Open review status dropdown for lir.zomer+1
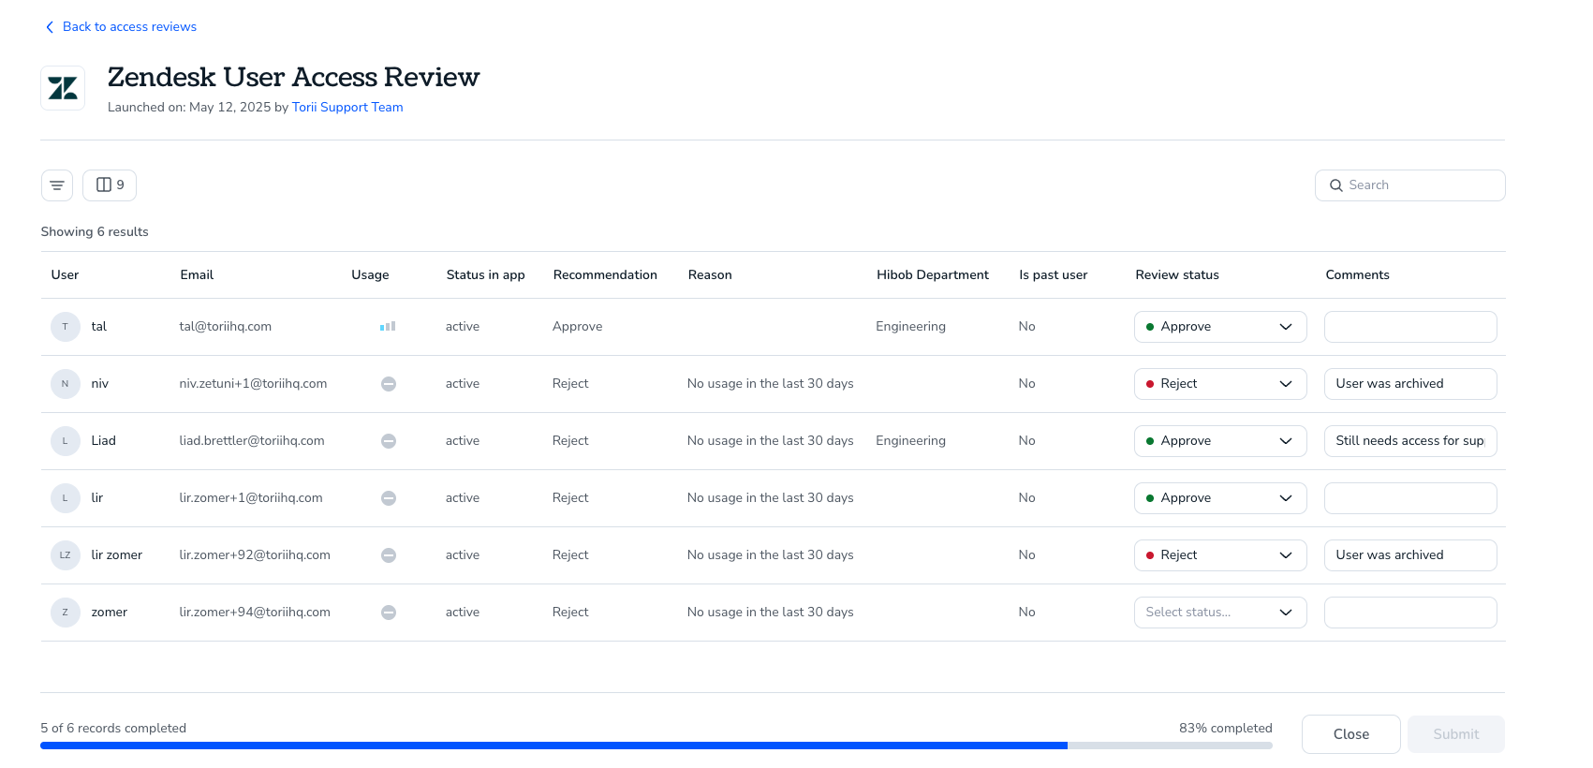1593x768 pixels. (1220, 498)
